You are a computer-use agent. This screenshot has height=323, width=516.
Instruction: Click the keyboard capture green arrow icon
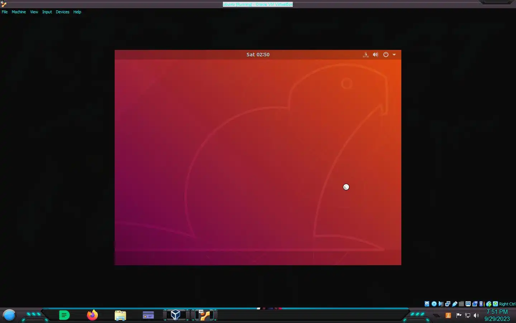(495, 304)
